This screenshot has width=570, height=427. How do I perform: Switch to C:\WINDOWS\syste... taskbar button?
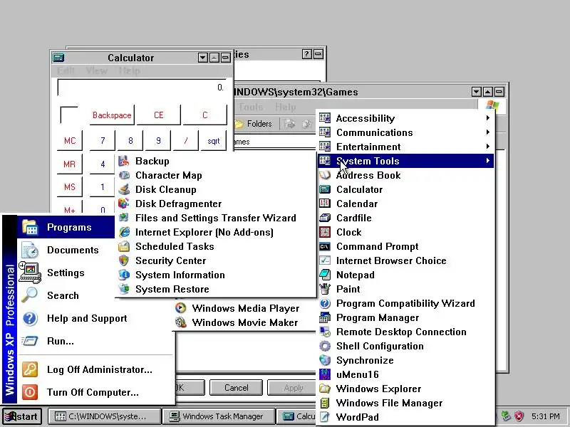105,416
